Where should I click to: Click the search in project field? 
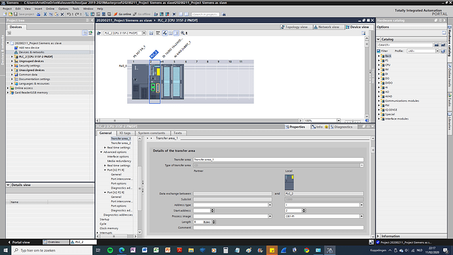point(205,14)
